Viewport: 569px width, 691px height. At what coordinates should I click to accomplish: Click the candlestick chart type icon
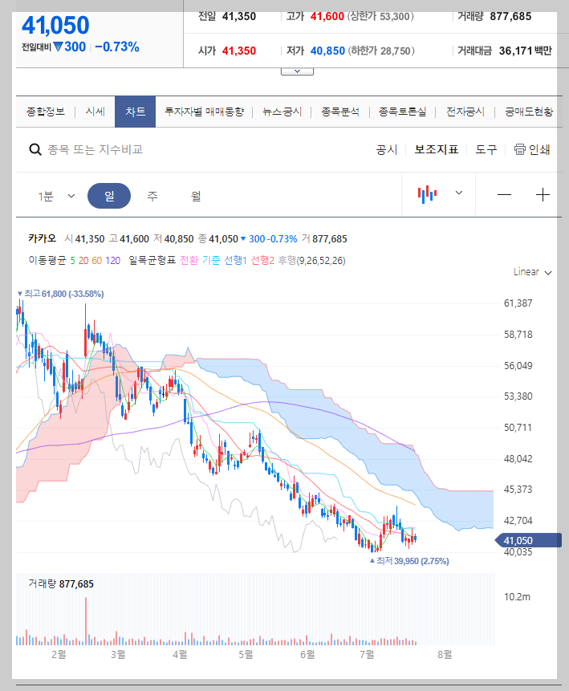pyautogui.click(x=428, y=193)
